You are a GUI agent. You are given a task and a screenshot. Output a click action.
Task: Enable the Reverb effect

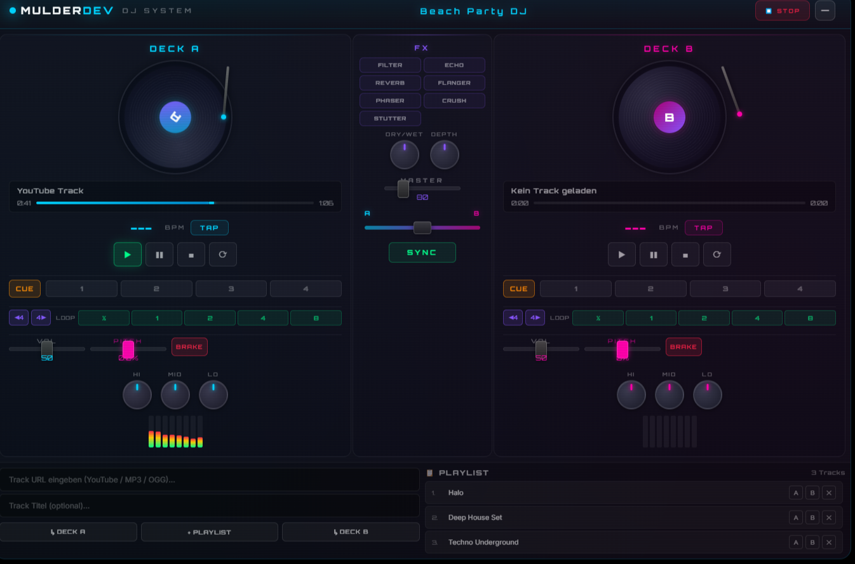coord(390,83)
